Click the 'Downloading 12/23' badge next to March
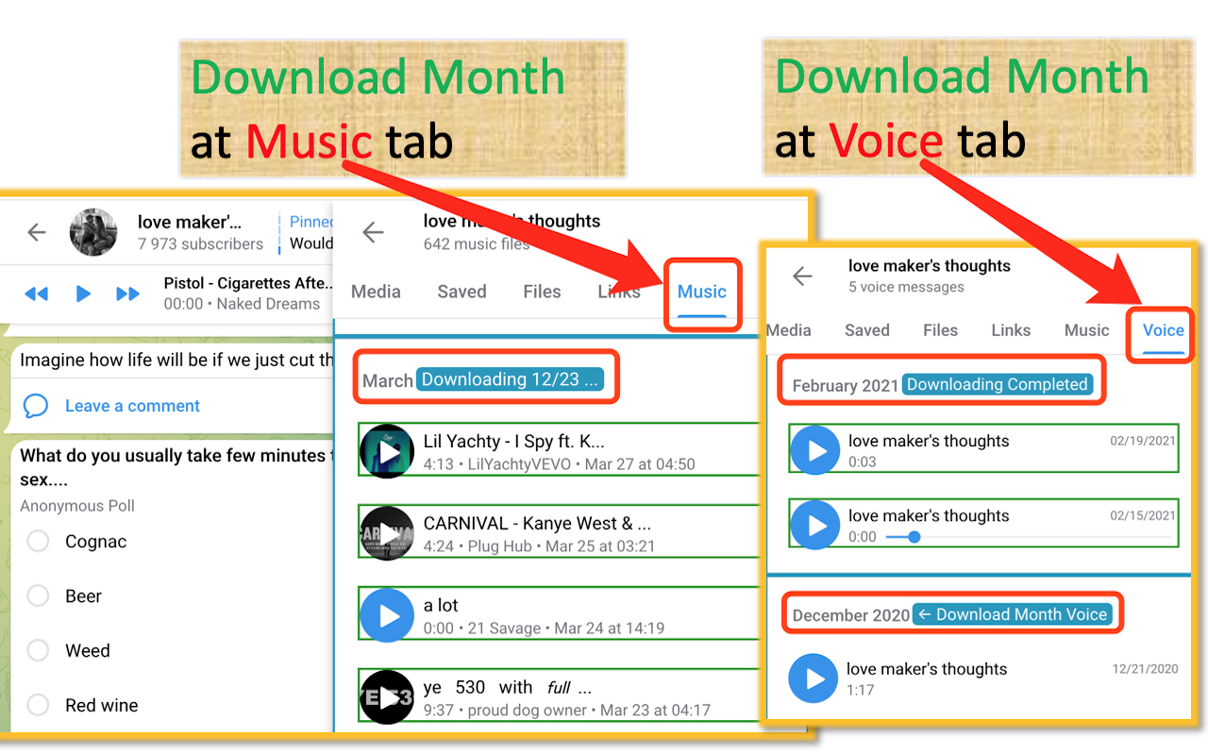This screenshot has width=1208, height=755. (511, 378)
